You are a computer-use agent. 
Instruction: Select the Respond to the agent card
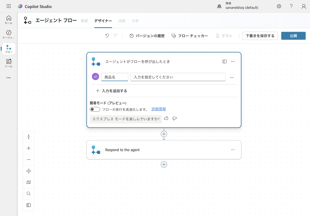pyautogui.click(x=164, y=150)
